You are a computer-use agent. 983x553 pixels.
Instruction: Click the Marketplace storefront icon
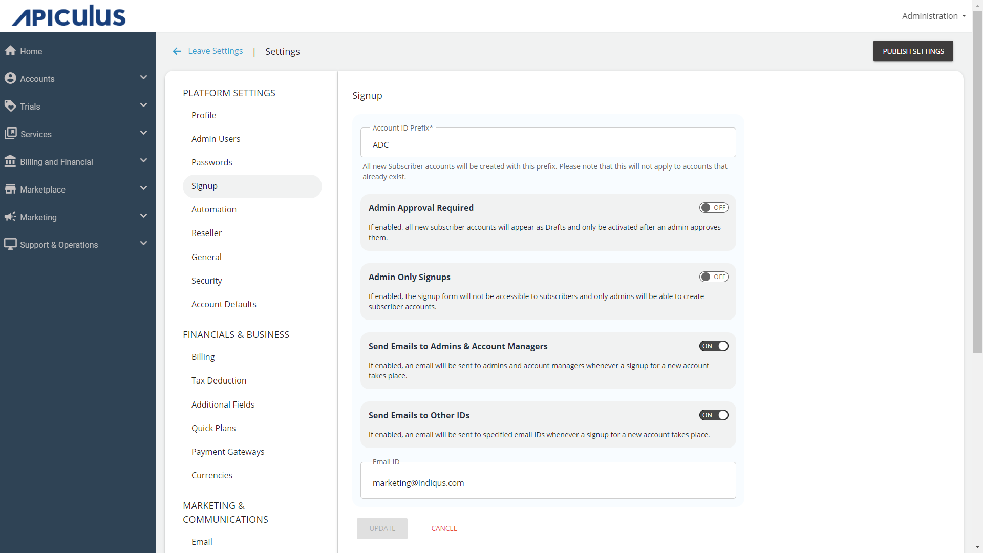click(10, 189)
